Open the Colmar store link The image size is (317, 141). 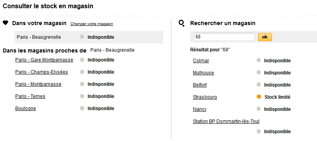(x=201, y=61)
